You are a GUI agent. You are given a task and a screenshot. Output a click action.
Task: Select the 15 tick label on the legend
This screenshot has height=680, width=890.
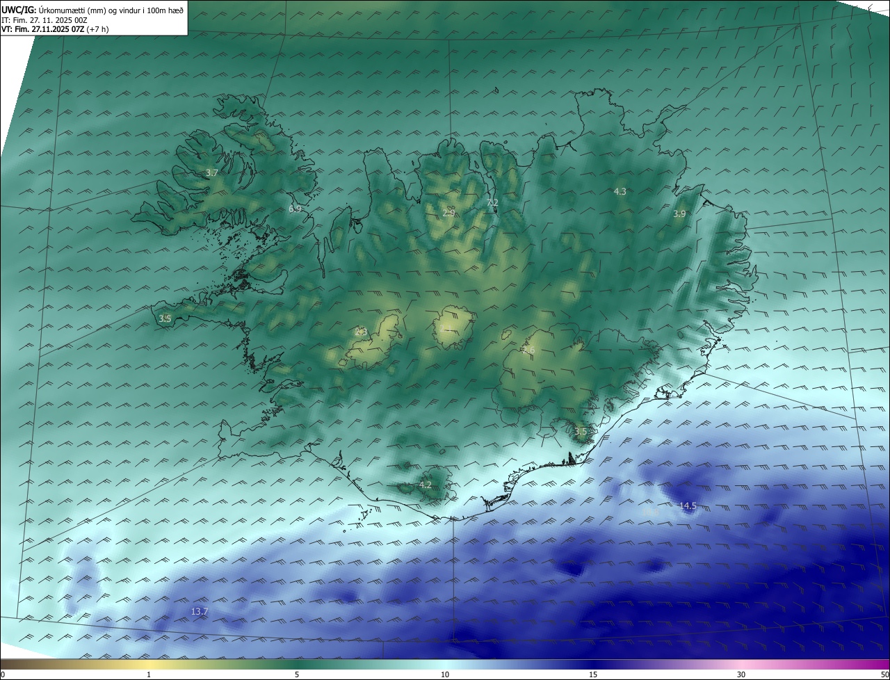point(593,674)
